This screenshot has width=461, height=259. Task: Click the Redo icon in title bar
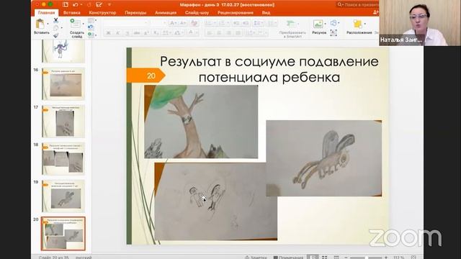pos(89,5)
